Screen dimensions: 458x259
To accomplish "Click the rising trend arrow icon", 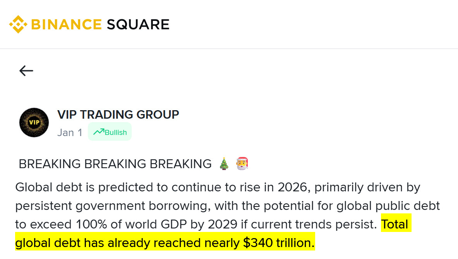I will pos(98,132).
